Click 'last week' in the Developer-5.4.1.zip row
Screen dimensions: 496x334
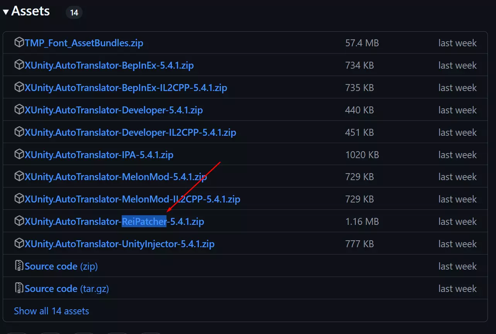tap(458, 110)
